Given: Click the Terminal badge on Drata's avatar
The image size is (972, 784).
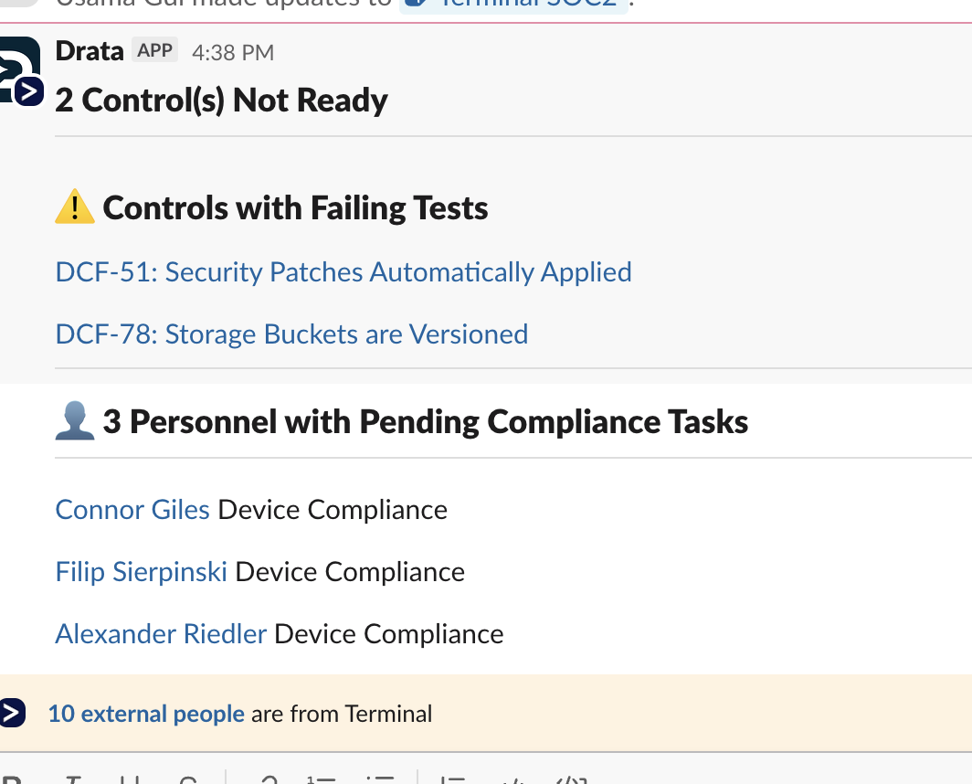Looking at the screenshot, I should (30, 90).
